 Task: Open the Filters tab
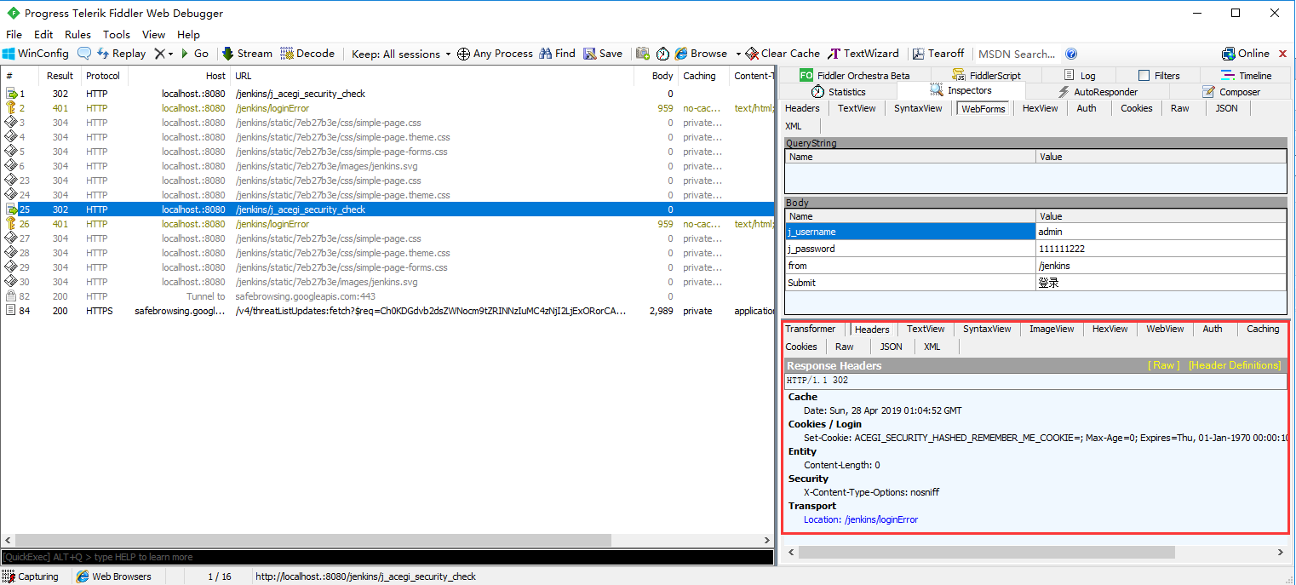click(1158, 75)
